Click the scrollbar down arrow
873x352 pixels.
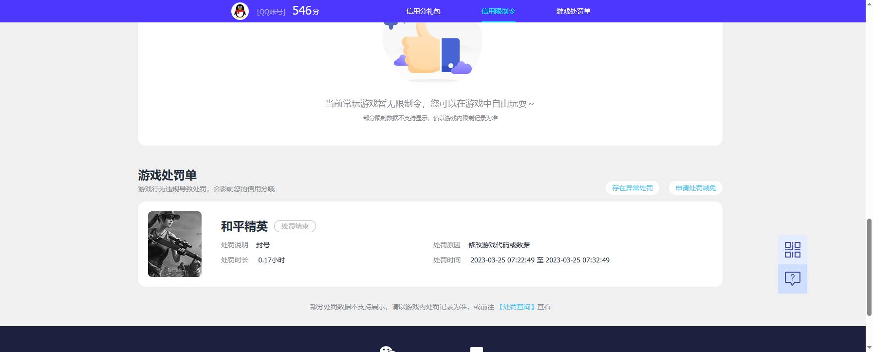pos(869,348)
